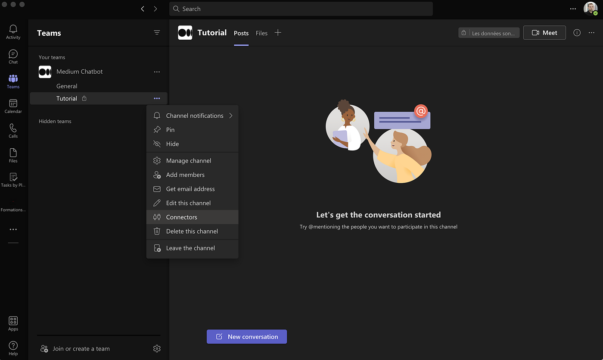Open more options for Medium Chatbot team

pos(157,72)
